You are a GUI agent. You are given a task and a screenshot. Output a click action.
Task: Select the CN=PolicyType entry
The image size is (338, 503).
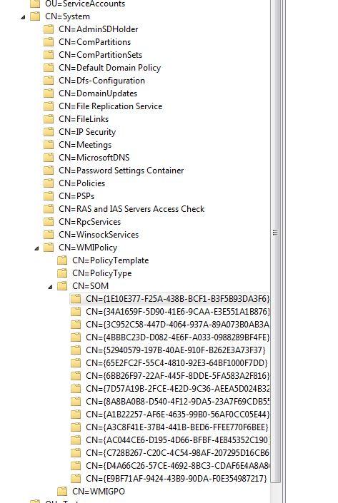pos(102,273)
